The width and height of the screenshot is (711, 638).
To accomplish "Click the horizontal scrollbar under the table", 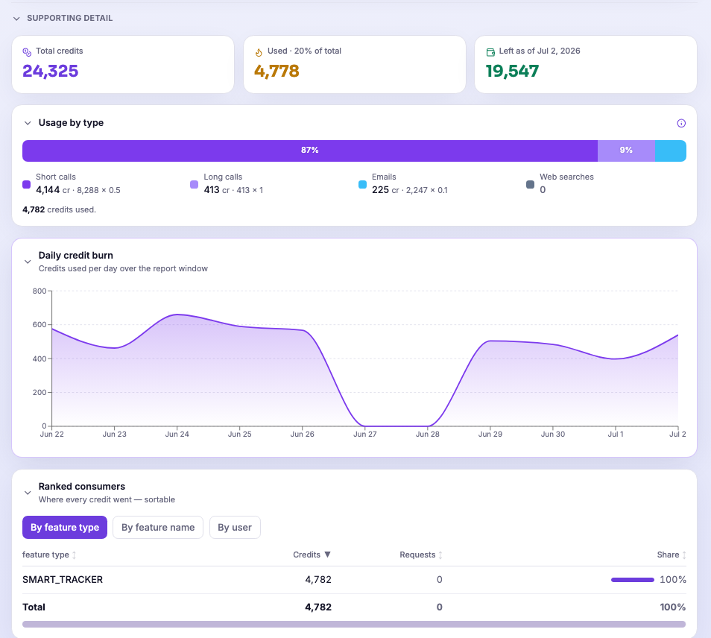I will (354, 625).
